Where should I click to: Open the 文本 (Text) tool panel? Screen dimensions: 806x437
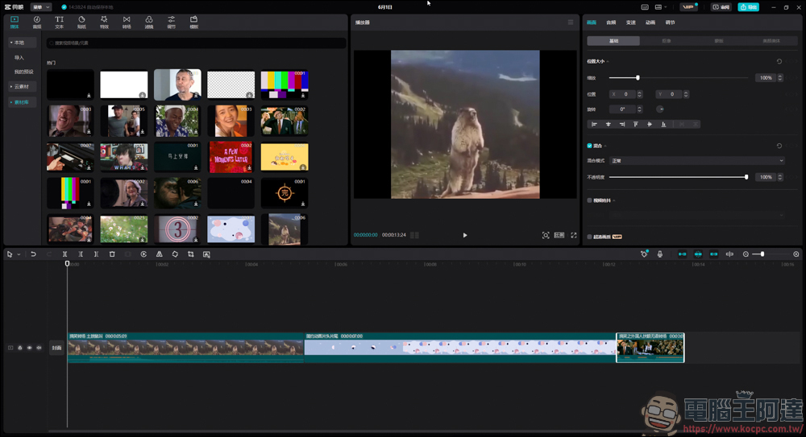59,22
